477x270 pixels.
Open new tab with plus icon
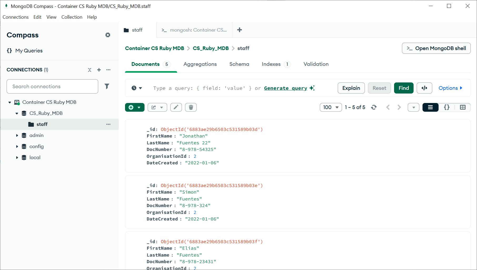tap(240, 30)
